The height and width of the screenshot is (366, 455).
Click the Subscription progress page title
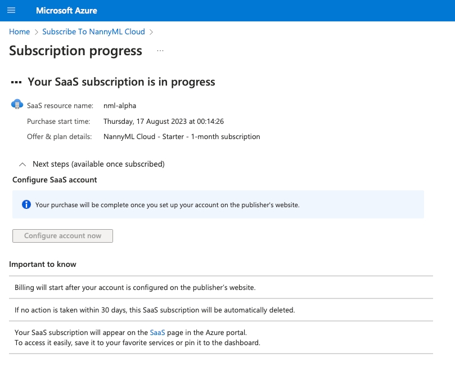pos(75,51)
